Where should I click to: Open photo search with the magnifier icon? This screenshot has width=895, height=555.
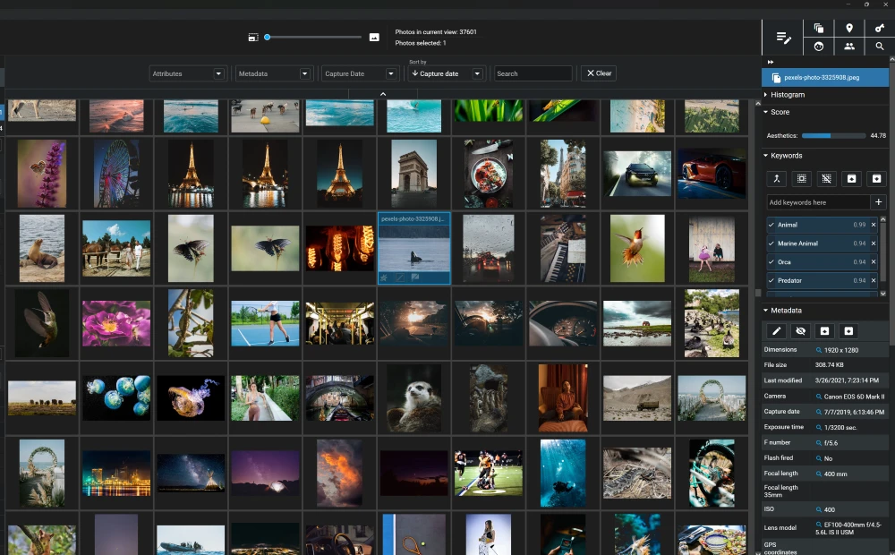[880, 47]
